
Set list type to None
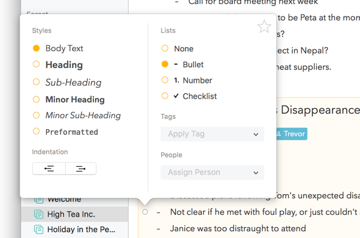[x=177, y=48]
